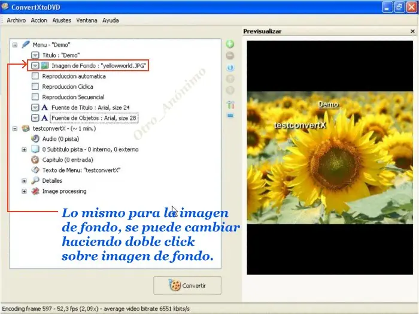Click the Image processing icon
The height and width of the screenshot is (314, 419).
pyautogui.click(x=35, y=191)
